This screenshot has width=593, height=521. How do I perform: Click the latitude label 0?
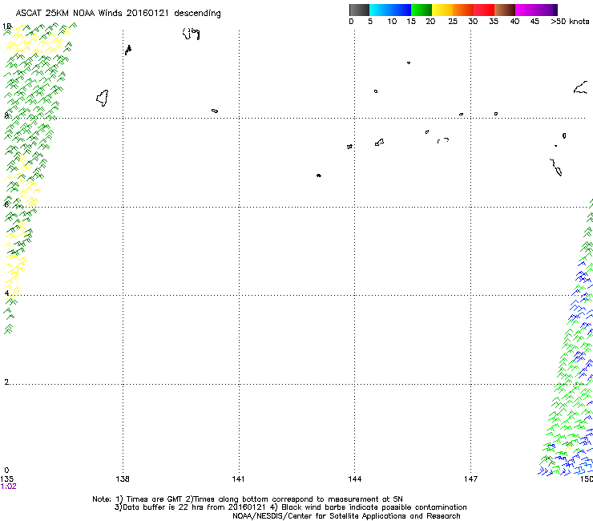[x=6, y=471]
